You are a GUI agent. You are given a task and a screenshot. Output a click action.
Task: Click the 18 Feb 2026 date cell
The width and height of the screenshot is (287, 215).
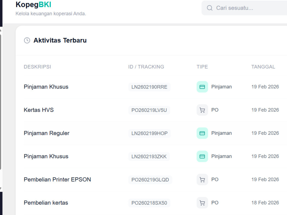(265, 203)
